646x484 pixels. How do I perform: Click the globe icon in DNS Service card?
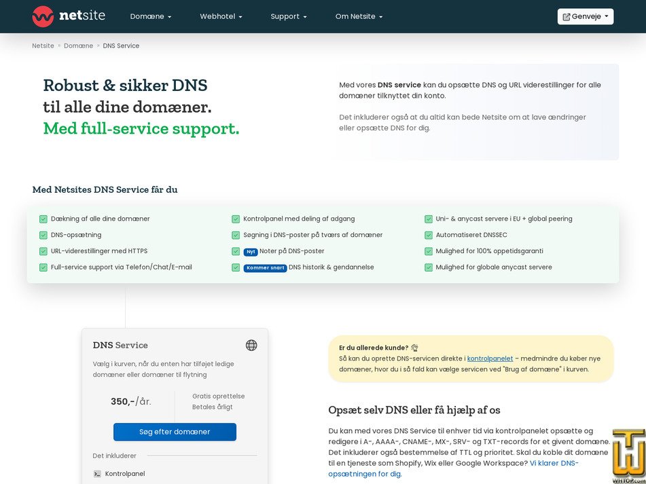tap(251, 345)
